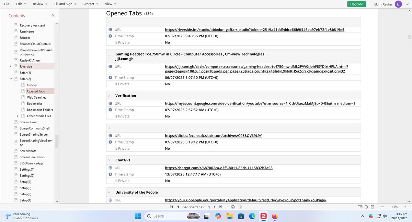Select the Screenshots bookmark
The height and width of the screenshot is (222, 412).
[28, 151]
